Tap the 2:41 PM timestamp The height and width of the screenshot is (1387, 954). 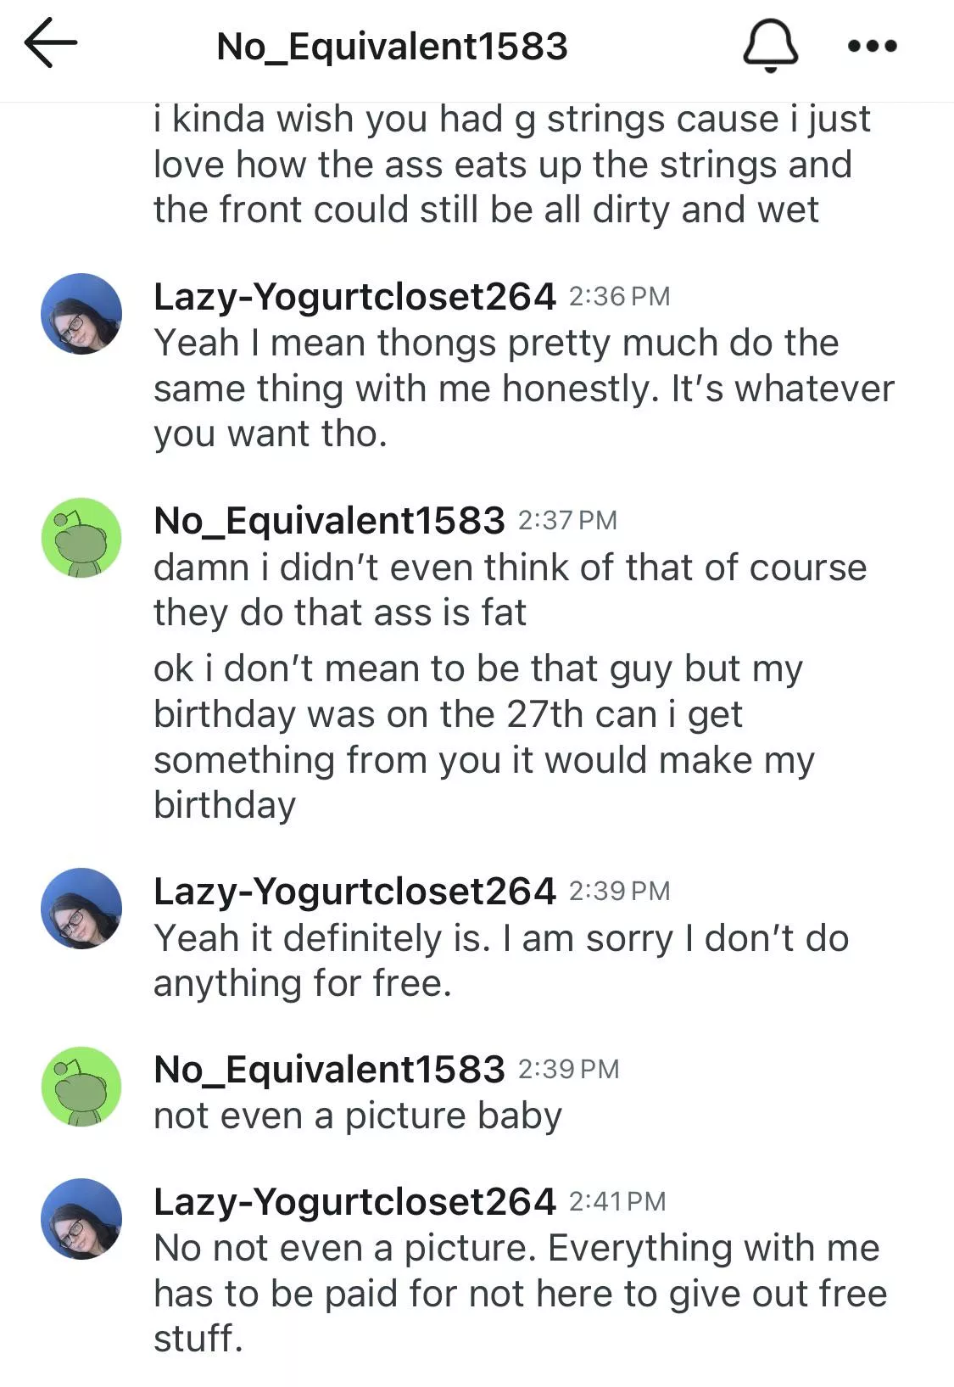click(x=617, y=1201)
